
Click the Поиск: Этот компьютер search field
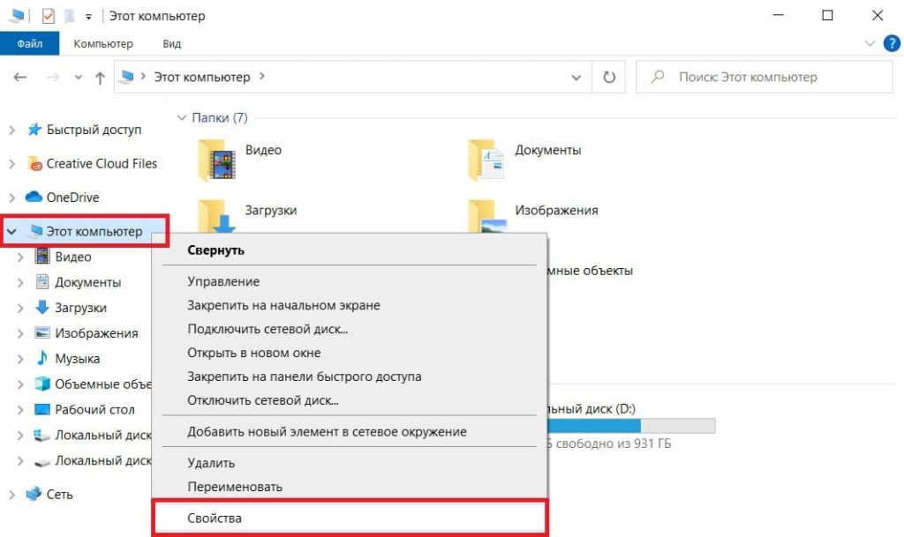(765, 77)
